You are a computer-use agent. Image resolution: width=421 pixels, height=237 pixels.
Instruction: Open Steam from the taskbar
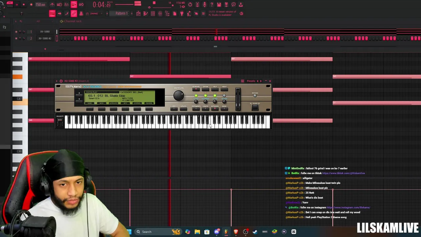click(255, 232)
